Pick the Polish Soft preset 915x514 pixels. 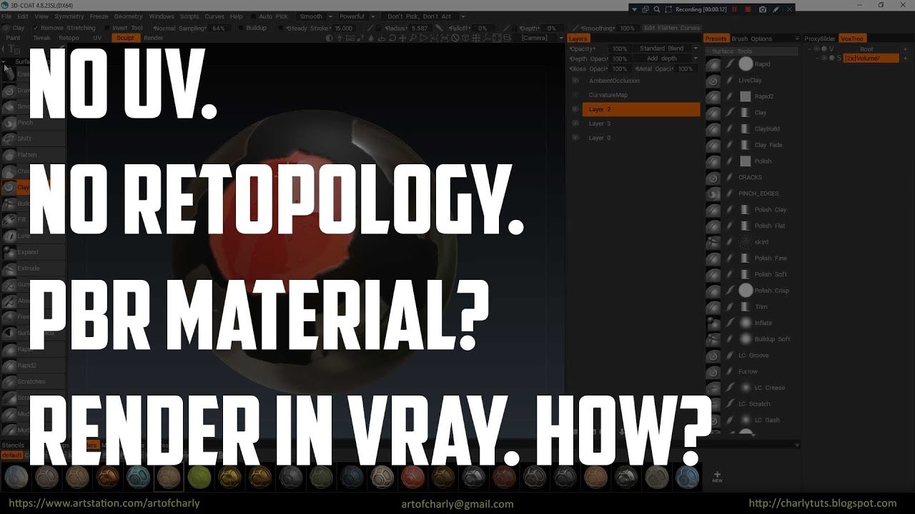pos(771,275)
